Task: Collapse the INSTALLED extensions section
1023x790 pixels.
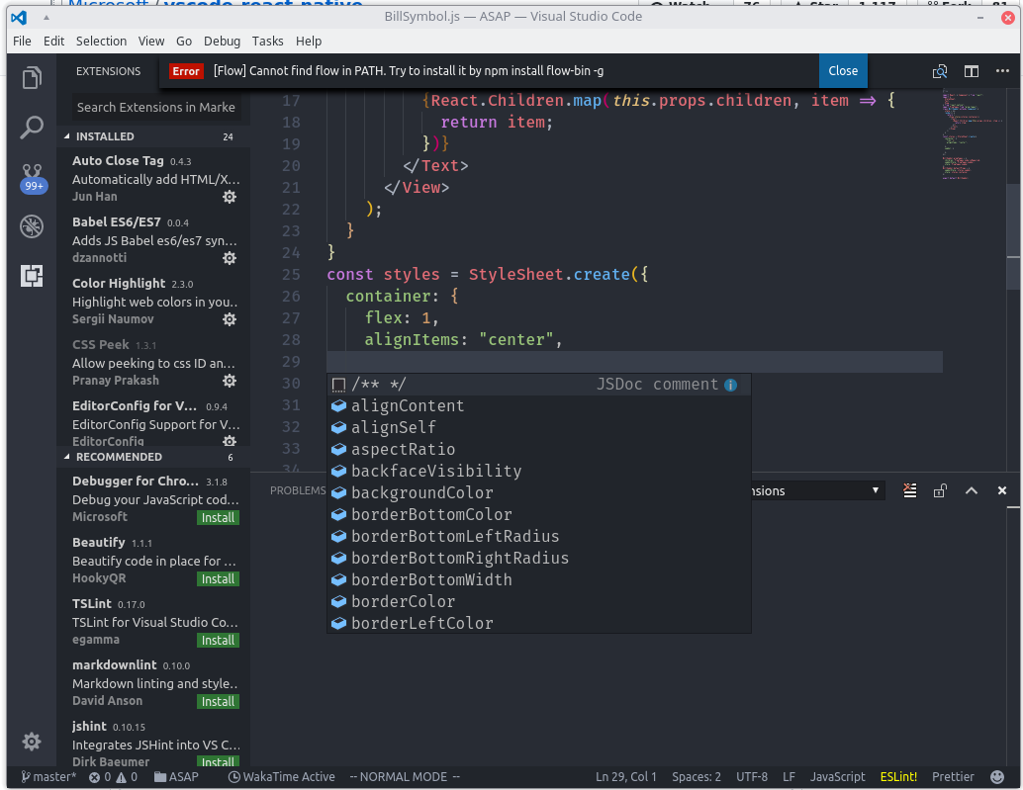Action: [153, 136]
